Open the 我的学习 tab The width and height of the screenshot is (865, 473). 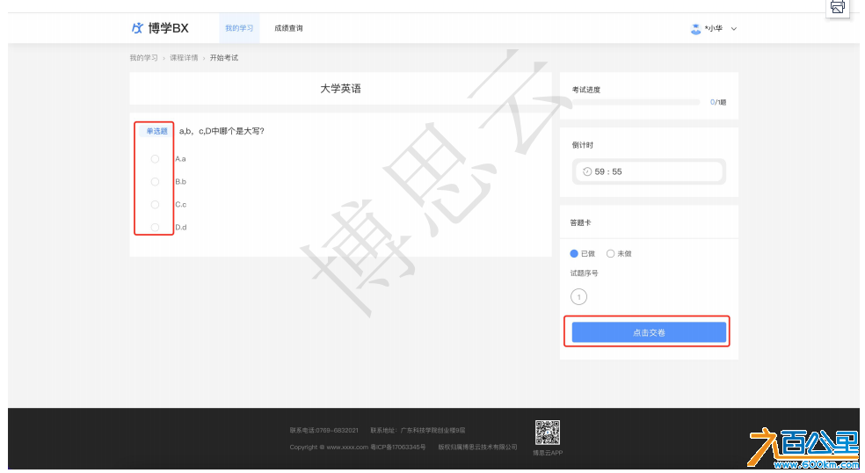click(x=239, y=28)
